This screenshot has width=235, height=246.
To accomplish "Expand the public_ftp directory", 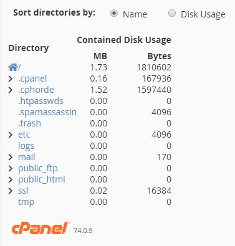I will pos(11,168).
